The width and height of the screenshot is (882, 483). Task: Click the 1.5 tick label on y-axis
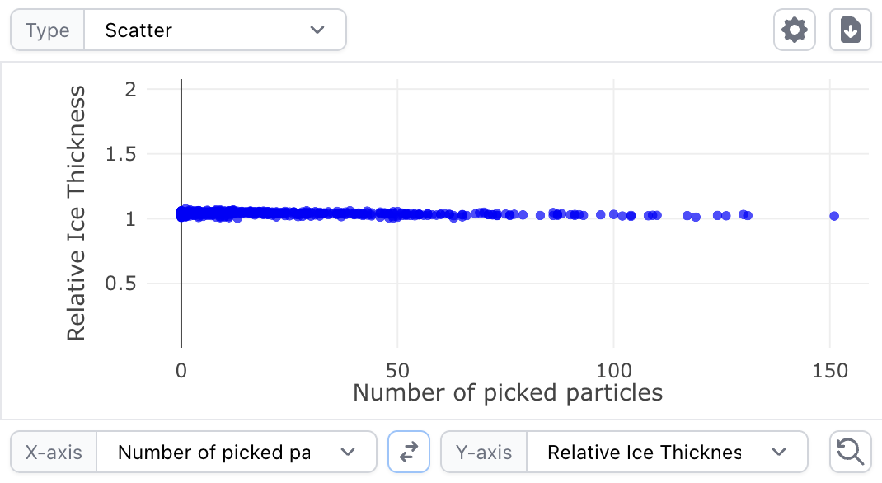pos(122,154)
